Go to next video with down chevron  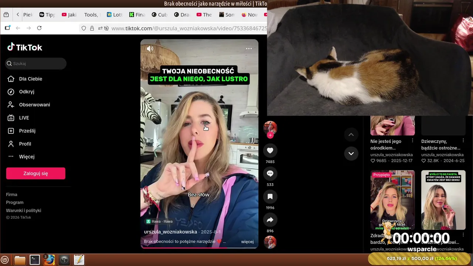(x=351, y=153)
